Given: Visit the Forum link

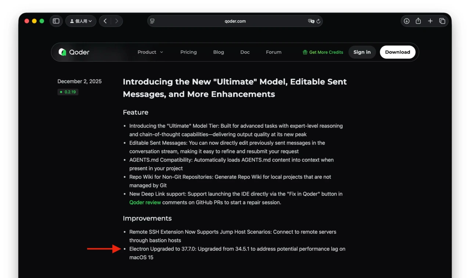Looking at the screenshot, I should coord(274,52).
